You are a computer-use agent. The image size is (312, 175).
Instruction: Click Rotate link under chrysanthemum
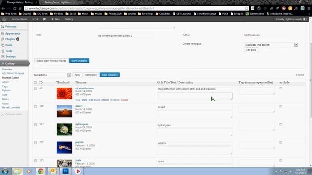point(106,100)
